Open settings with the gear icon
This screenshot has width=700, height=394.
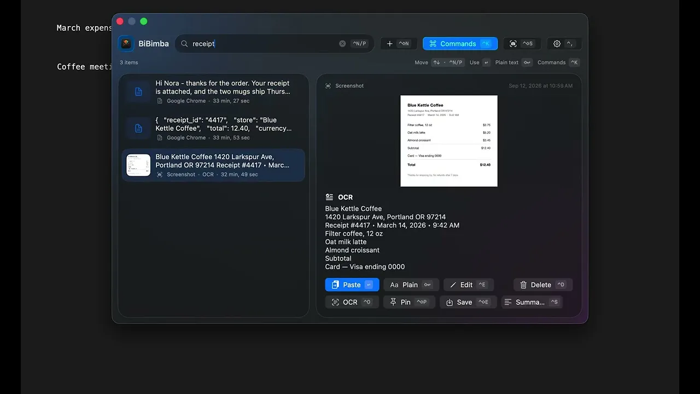pyautogui.click(x=564, y=44)
